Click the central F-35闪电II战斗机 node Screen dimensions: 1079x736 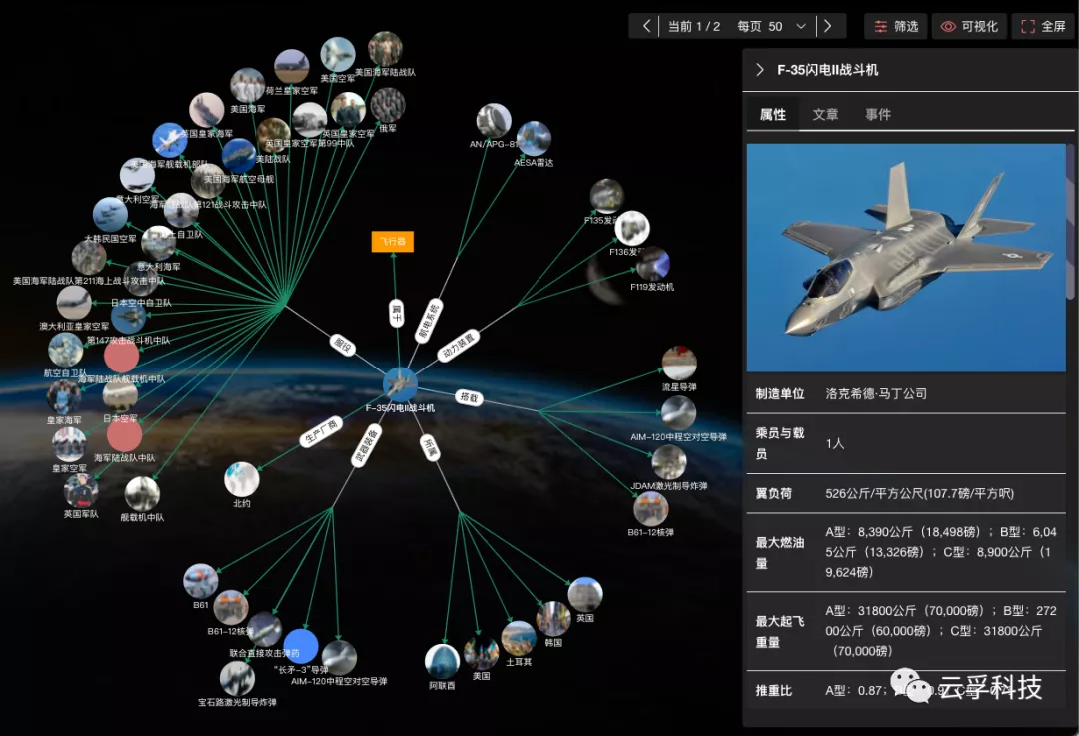pos(400,384)
